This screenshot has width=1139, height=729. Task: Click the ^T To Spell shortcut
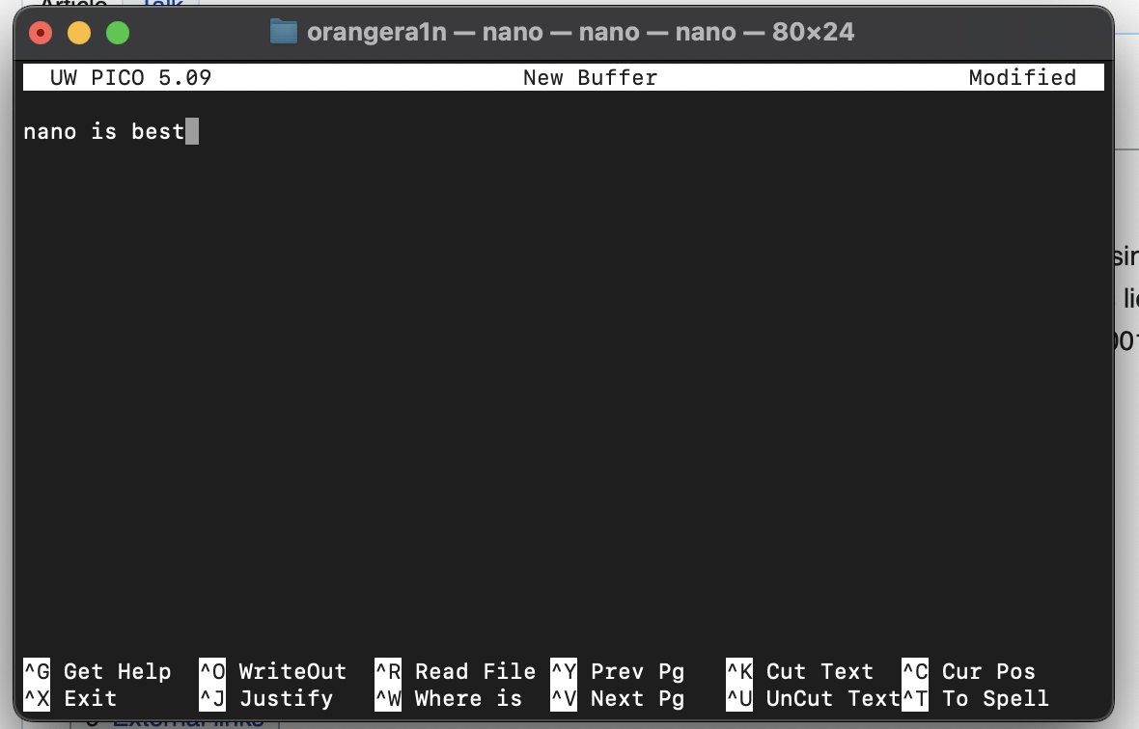976,698
